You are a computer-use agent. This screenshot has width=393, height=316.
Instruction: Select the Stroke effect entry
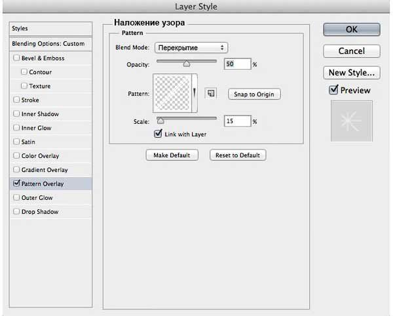pyautogui.click(x=30, y=100)
